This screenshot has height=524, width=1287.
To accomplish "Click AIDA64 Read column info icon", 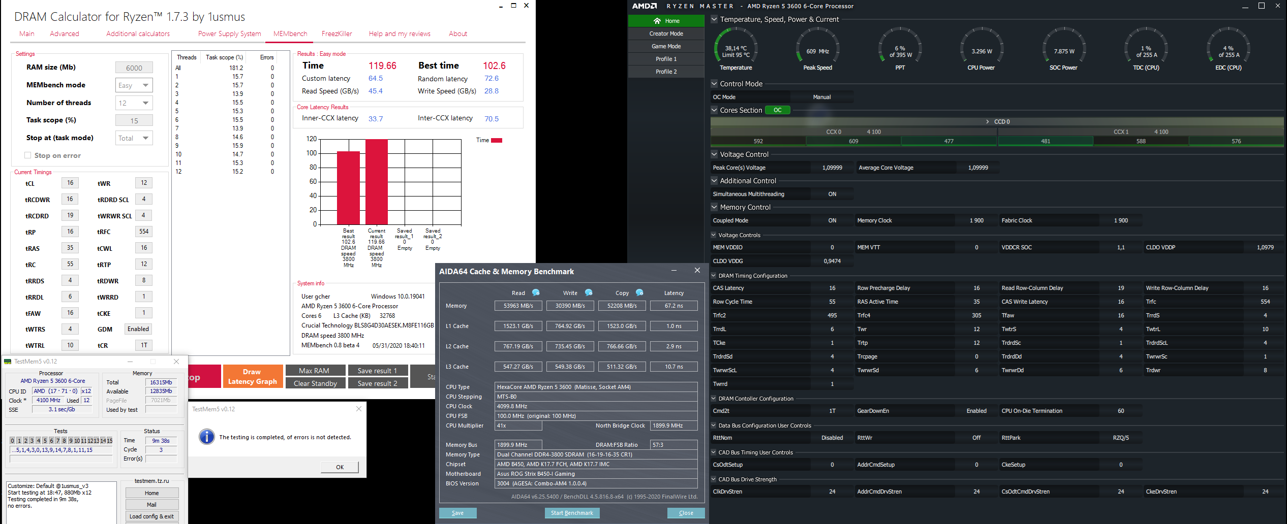I will pyautogui.click(x=536, y=292).
